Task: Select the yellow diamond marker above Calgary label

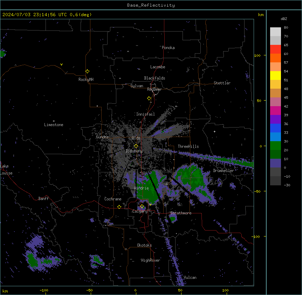Action: pos(142,206)
